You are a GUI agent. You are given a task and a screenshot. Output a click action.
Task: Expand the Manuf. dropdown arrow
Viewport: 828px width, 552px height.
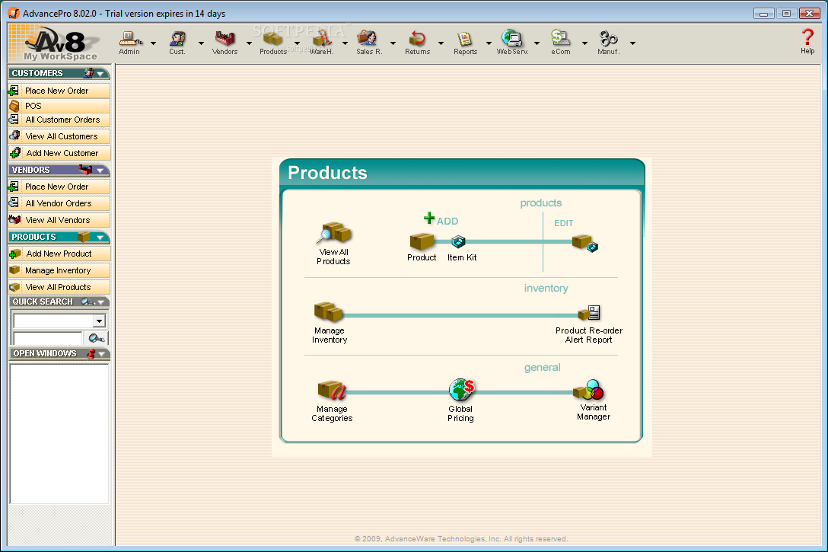[632, 43]
